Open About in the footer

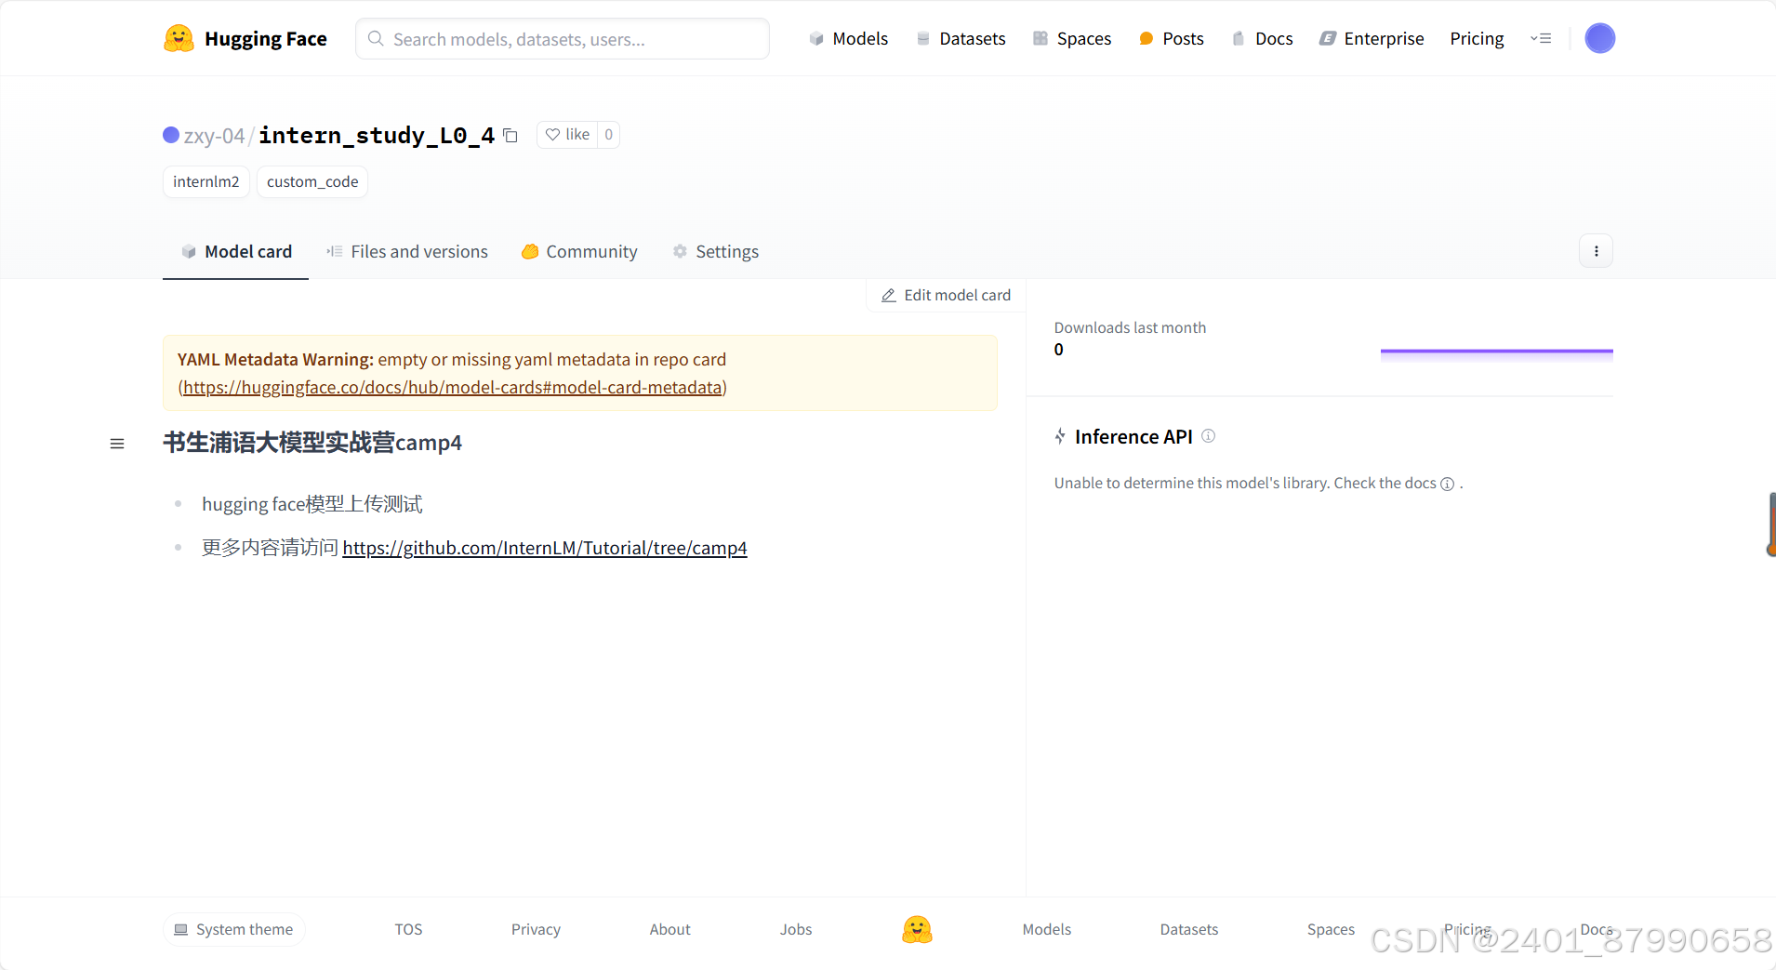669,929
